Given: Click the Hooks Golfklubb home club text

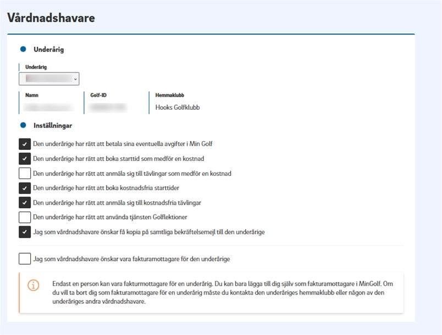Looking at the screenshot, I should 178,108.
